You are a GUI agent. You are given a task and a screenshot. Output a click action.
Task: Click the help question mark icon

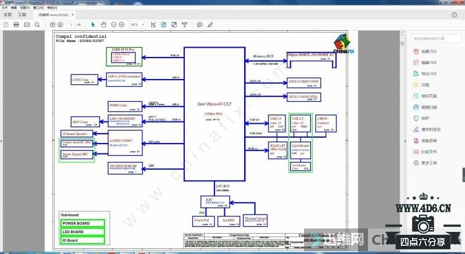point(455,15)
